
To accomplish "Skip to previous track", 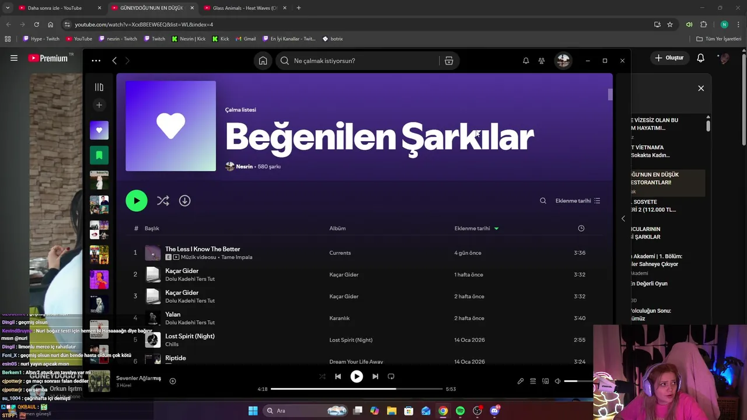I will [x=337, y=376].
